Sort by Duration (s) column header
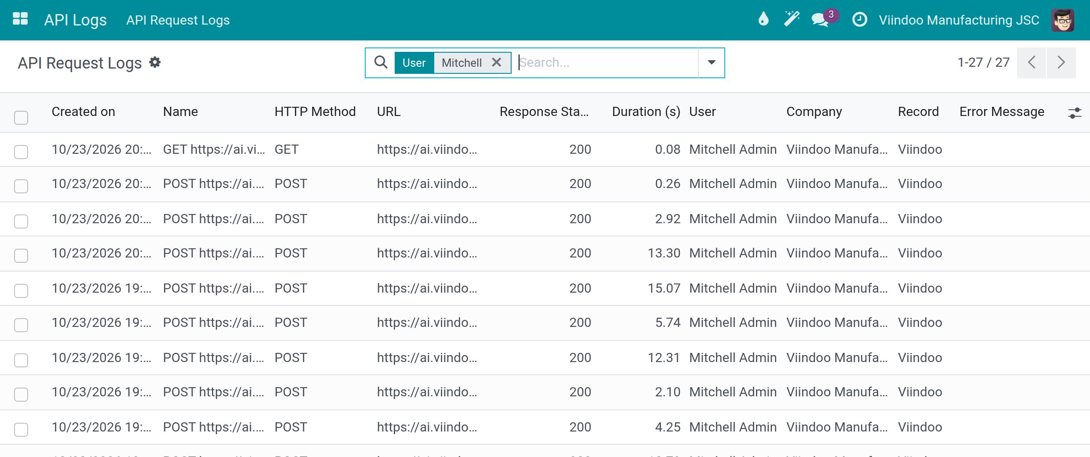This screenshot has height=457, width=1090. point(646,112)
